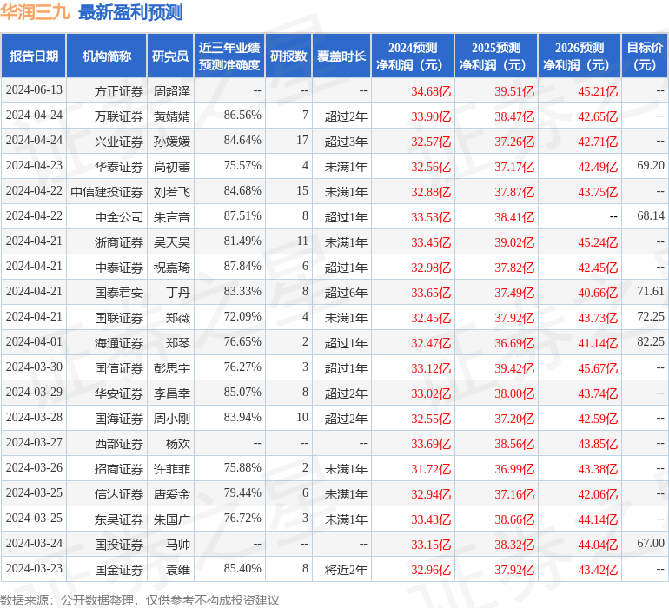Click the 近三年业绩预测准确度 column header
669x608 pixels.
229,56
